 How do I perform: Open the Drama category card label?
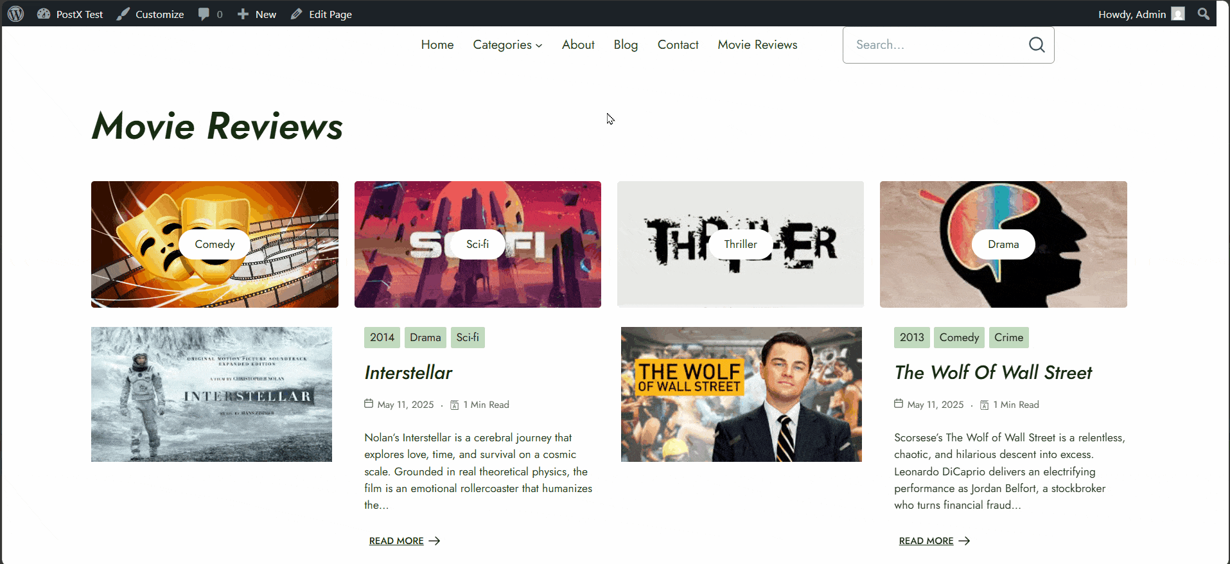[x=1003, y=244]
